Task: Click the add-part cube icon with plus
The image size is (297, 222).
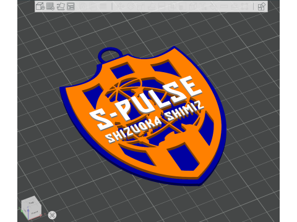Action: point(40,6)
